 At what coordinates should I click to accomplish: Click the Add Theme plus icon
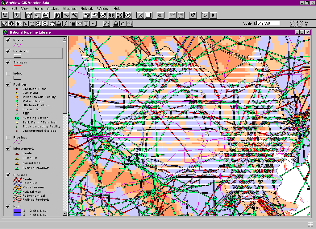[x=17, y=15]
